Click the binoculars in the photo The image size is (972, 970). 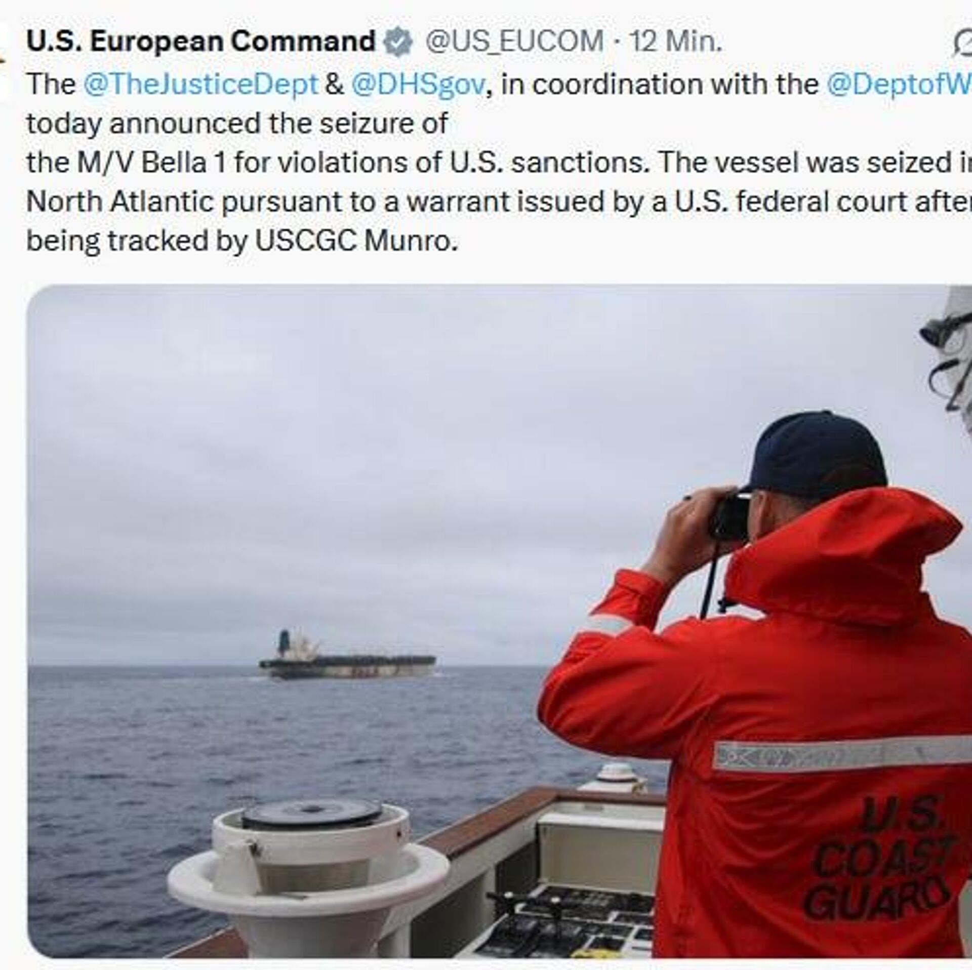(730, 515)
